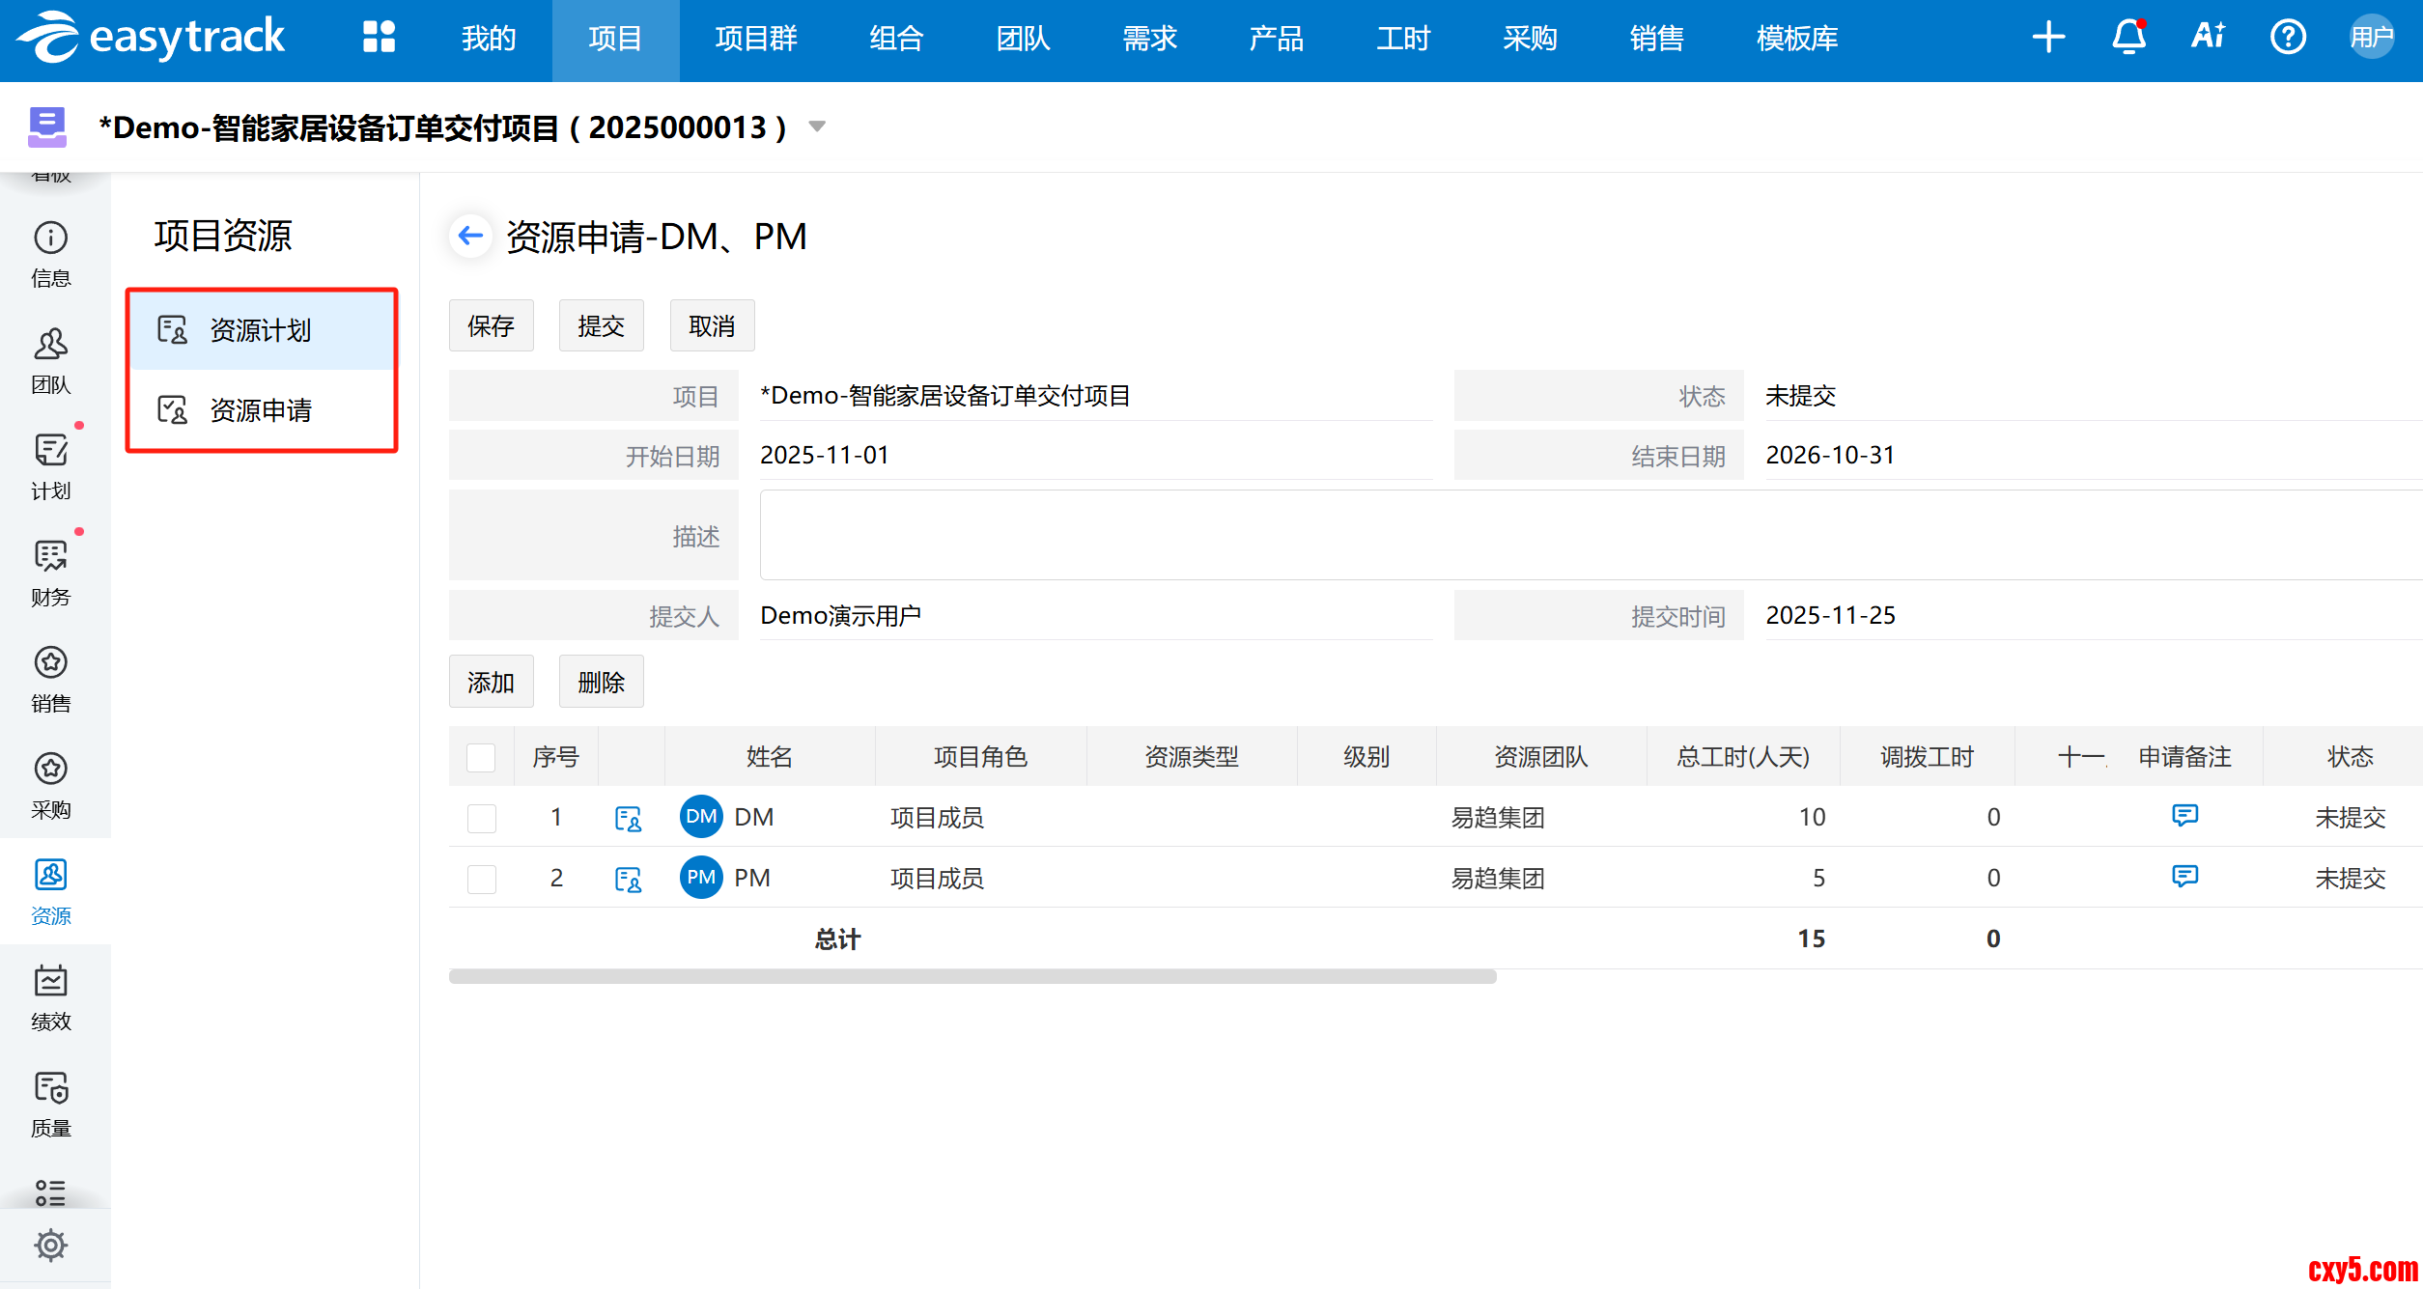The image size is (2423, 1289).
Task: Expand the project name dropdown arrow
Action: (x=817, y=126)
